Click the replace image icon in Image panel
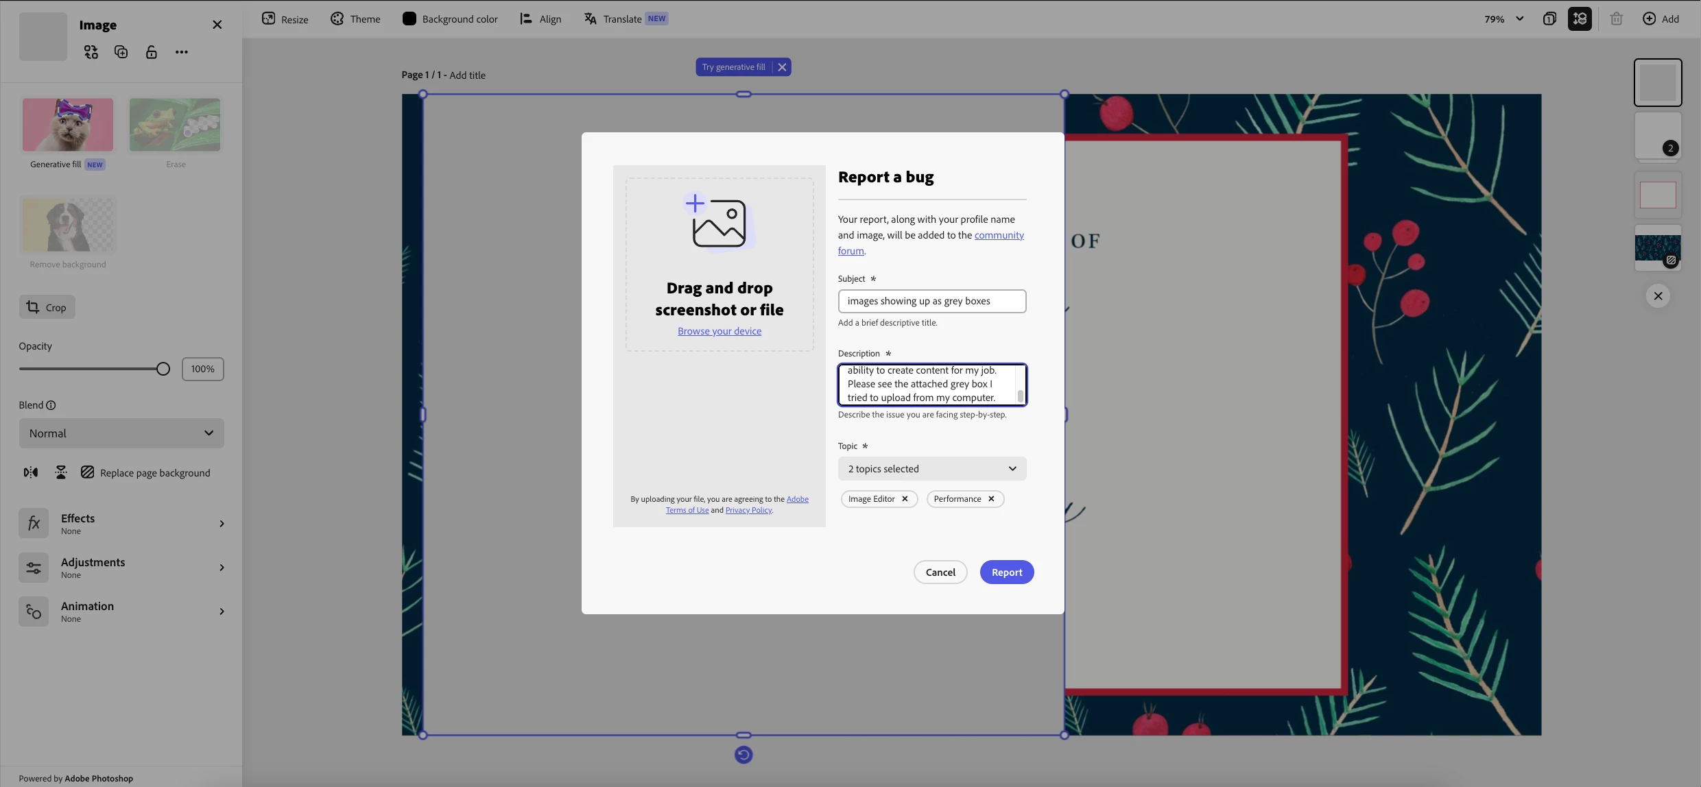This screenshot has width=1701, height=787. click(x=91, y=52)
